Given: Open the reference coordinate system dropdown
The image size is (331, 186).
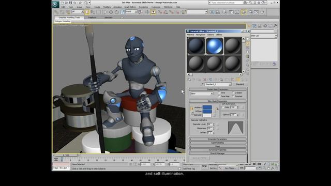Looking at the screenshot, I should point(131,11).
